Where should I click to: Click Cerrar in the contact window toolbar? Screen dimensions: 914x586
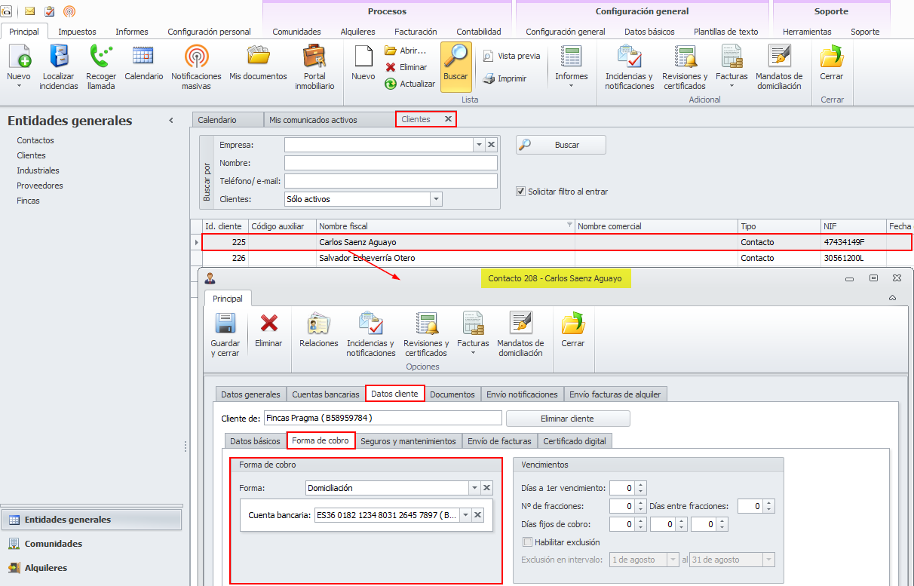pos(572,330)
